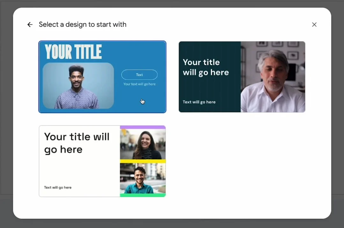Image resolution: width=344 pixels, height=228 pixels.
Task: Click the back arrow icon
Action: (x=30, y=25)
